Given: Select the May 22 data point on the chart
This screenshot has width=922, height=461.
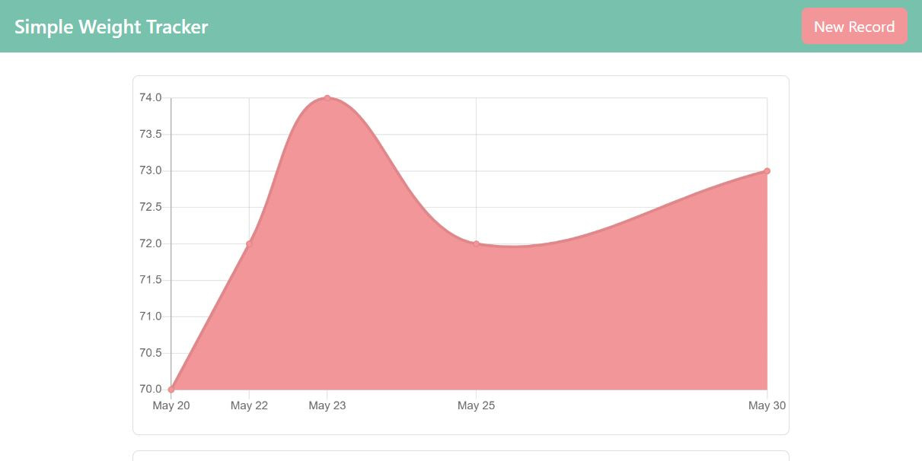Looking at the screenshot, I should (249, 244).
